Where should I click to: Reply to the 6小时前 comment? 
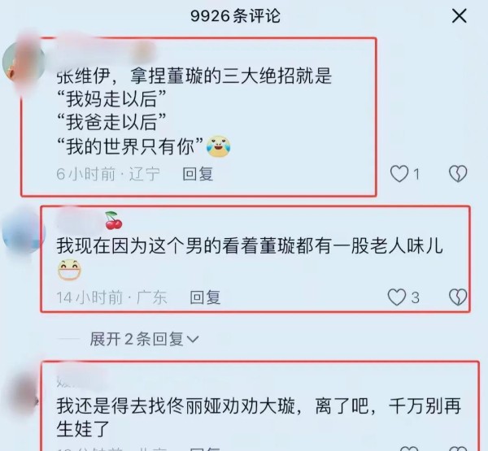pyautogui.click(x=198, y=174)
